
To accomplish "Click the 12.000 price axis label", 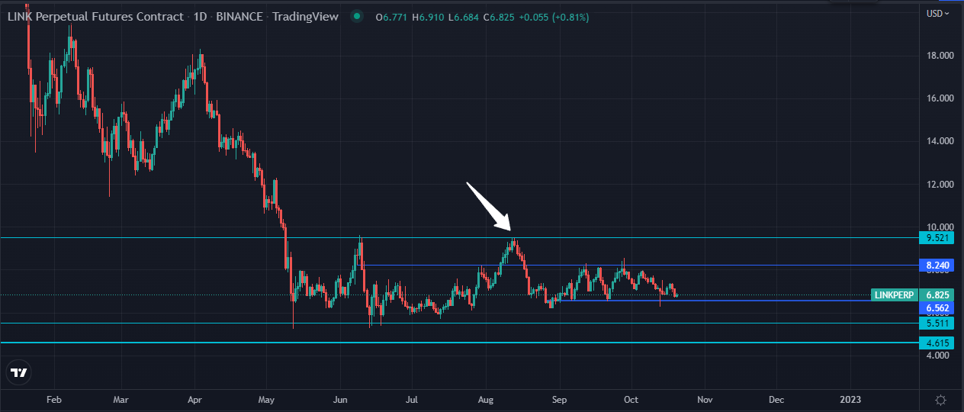I will [x=940, y=185].
